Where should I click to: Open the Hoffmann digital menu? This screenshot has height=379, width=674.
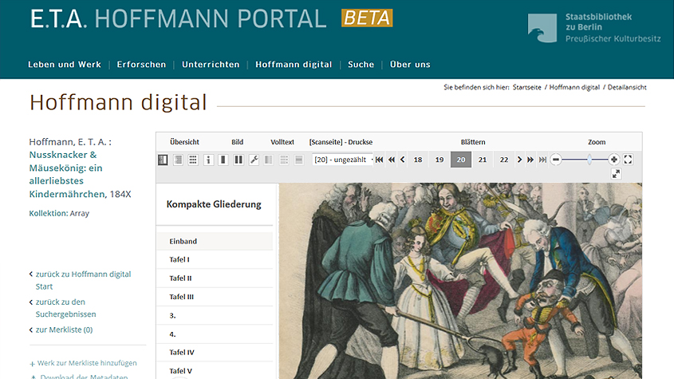294,65
